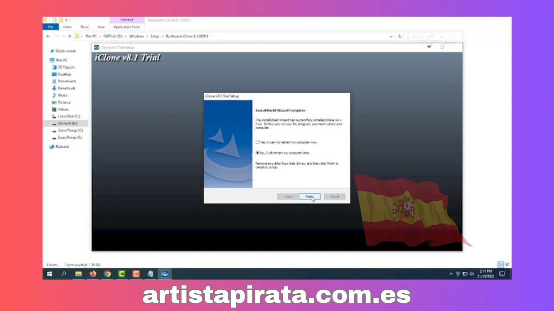Select This PC in navigation pane

click(58, 60)
